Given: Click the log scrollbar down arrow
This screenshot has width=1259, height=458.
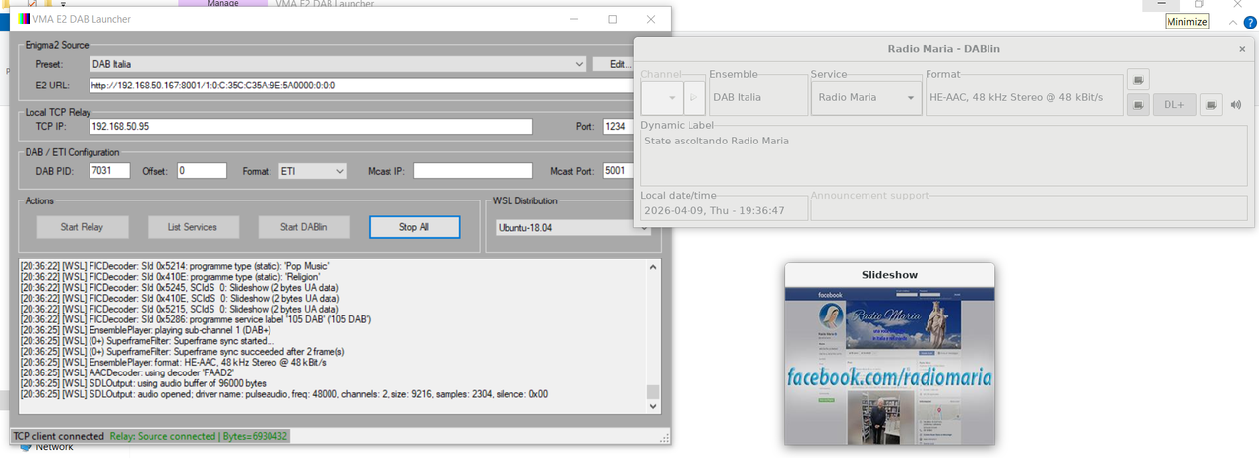Looking at the screenshot, I should 653,406.
